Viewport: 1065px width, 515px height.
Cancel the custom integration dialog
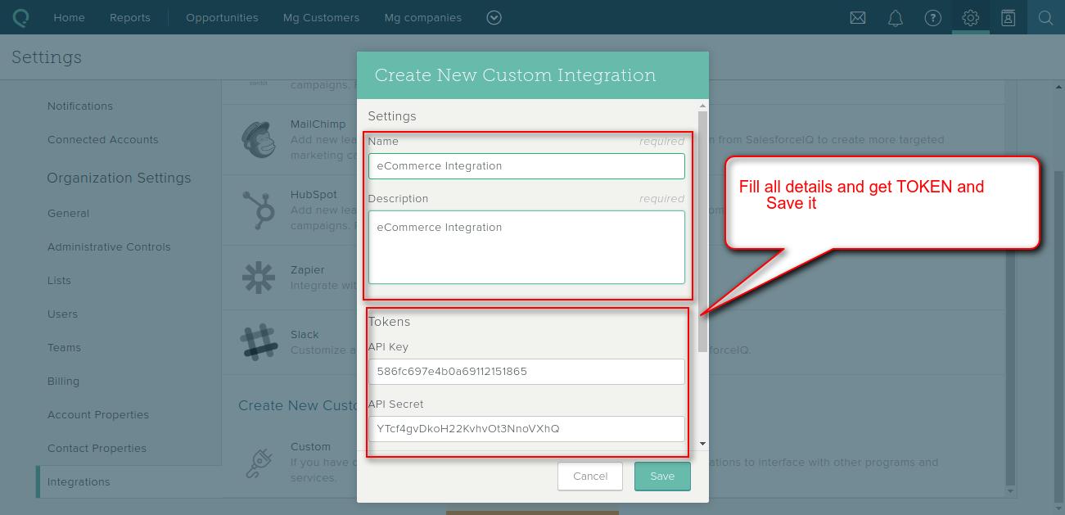click(590, 476)
